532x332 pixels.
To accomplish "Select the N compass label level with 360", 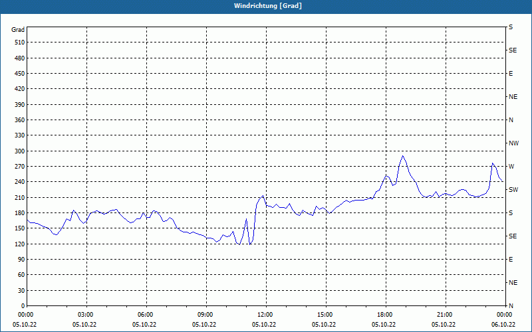I will tap(511, 120).
